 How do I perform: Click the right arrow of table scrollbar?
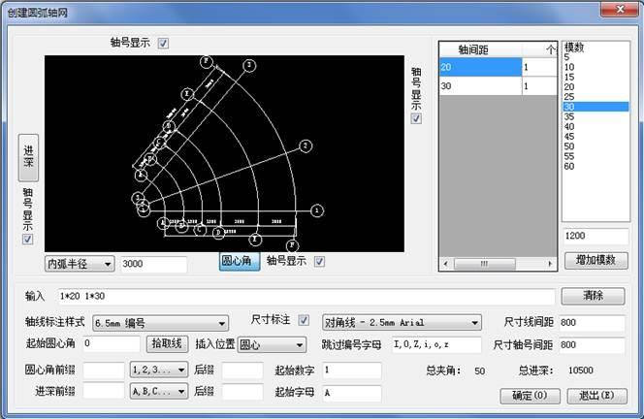coord(551,263)
